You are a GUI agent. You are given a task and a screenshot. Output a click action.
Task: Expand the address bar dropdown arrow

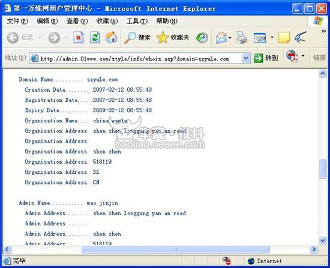246,58
